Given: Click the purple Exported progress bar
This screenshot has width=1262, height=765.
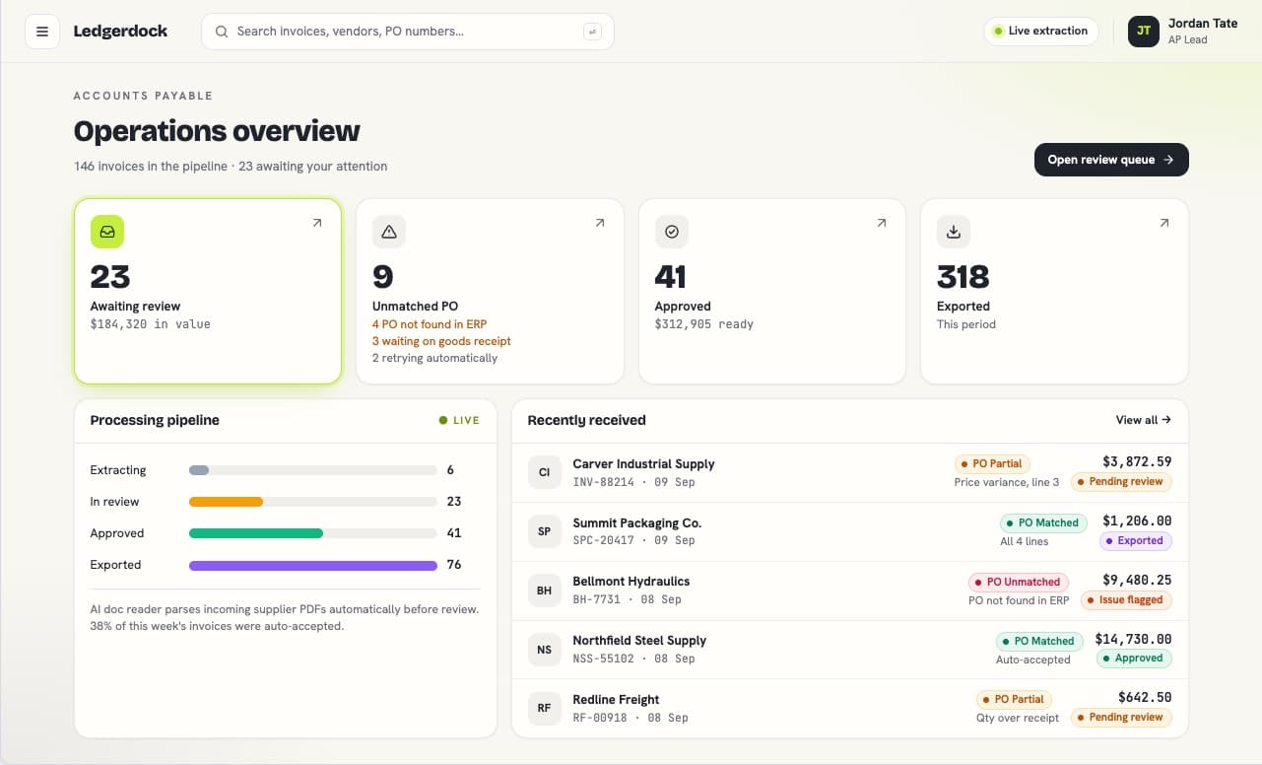Looking at the screenshot, I should [x=313, y=565].
